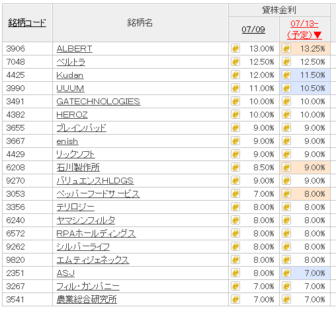Select the 銘柄名 header cell
Viewport: 336px width, 309px height.
click(x=140, y=22)
